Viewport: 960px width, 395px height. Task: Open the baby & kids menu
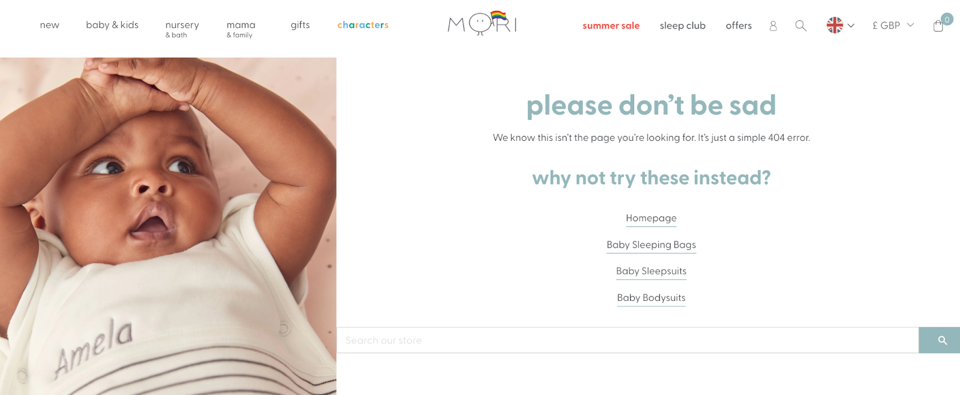tap(112, 25)
